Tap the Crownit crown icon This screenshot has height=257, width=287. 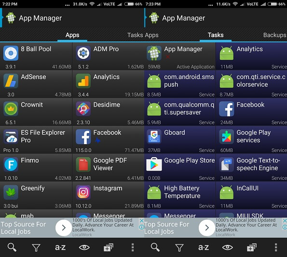[x=11, y=109]
